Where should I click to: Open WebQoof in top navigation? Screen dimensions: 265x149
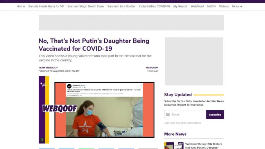click(x=197, y=6)
